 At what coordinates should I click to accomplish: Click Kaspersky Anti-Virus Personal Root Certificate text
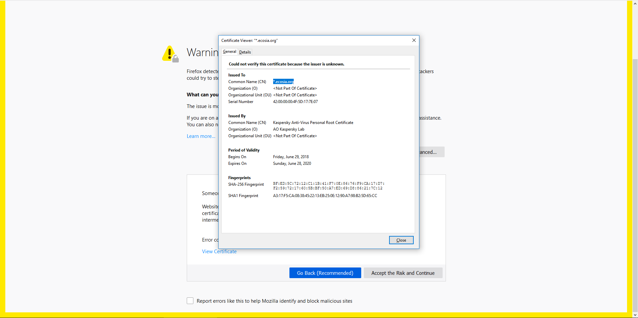[x=313, y=123]
